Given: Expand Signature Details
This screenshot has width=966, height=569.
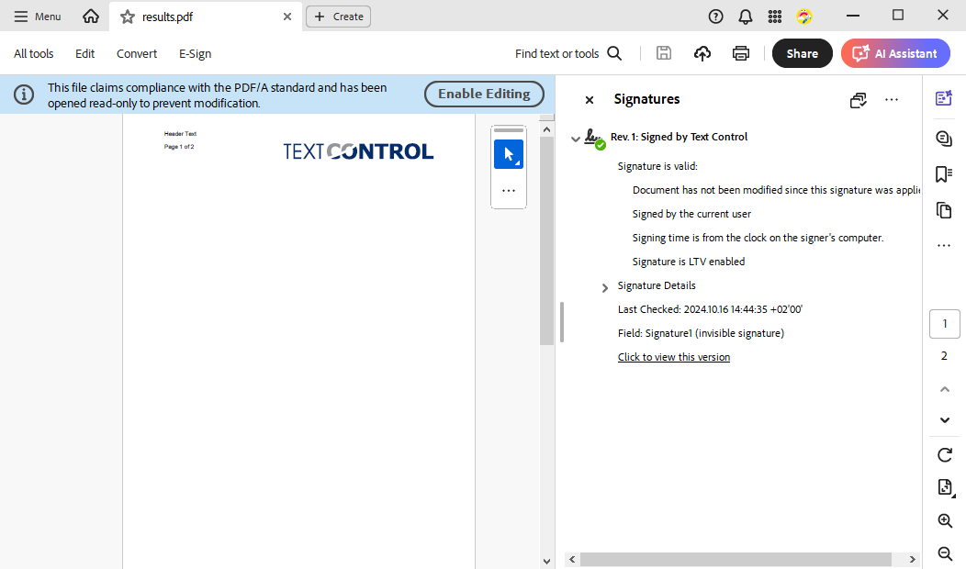Looking at the screenshot, I should [605, 287].
